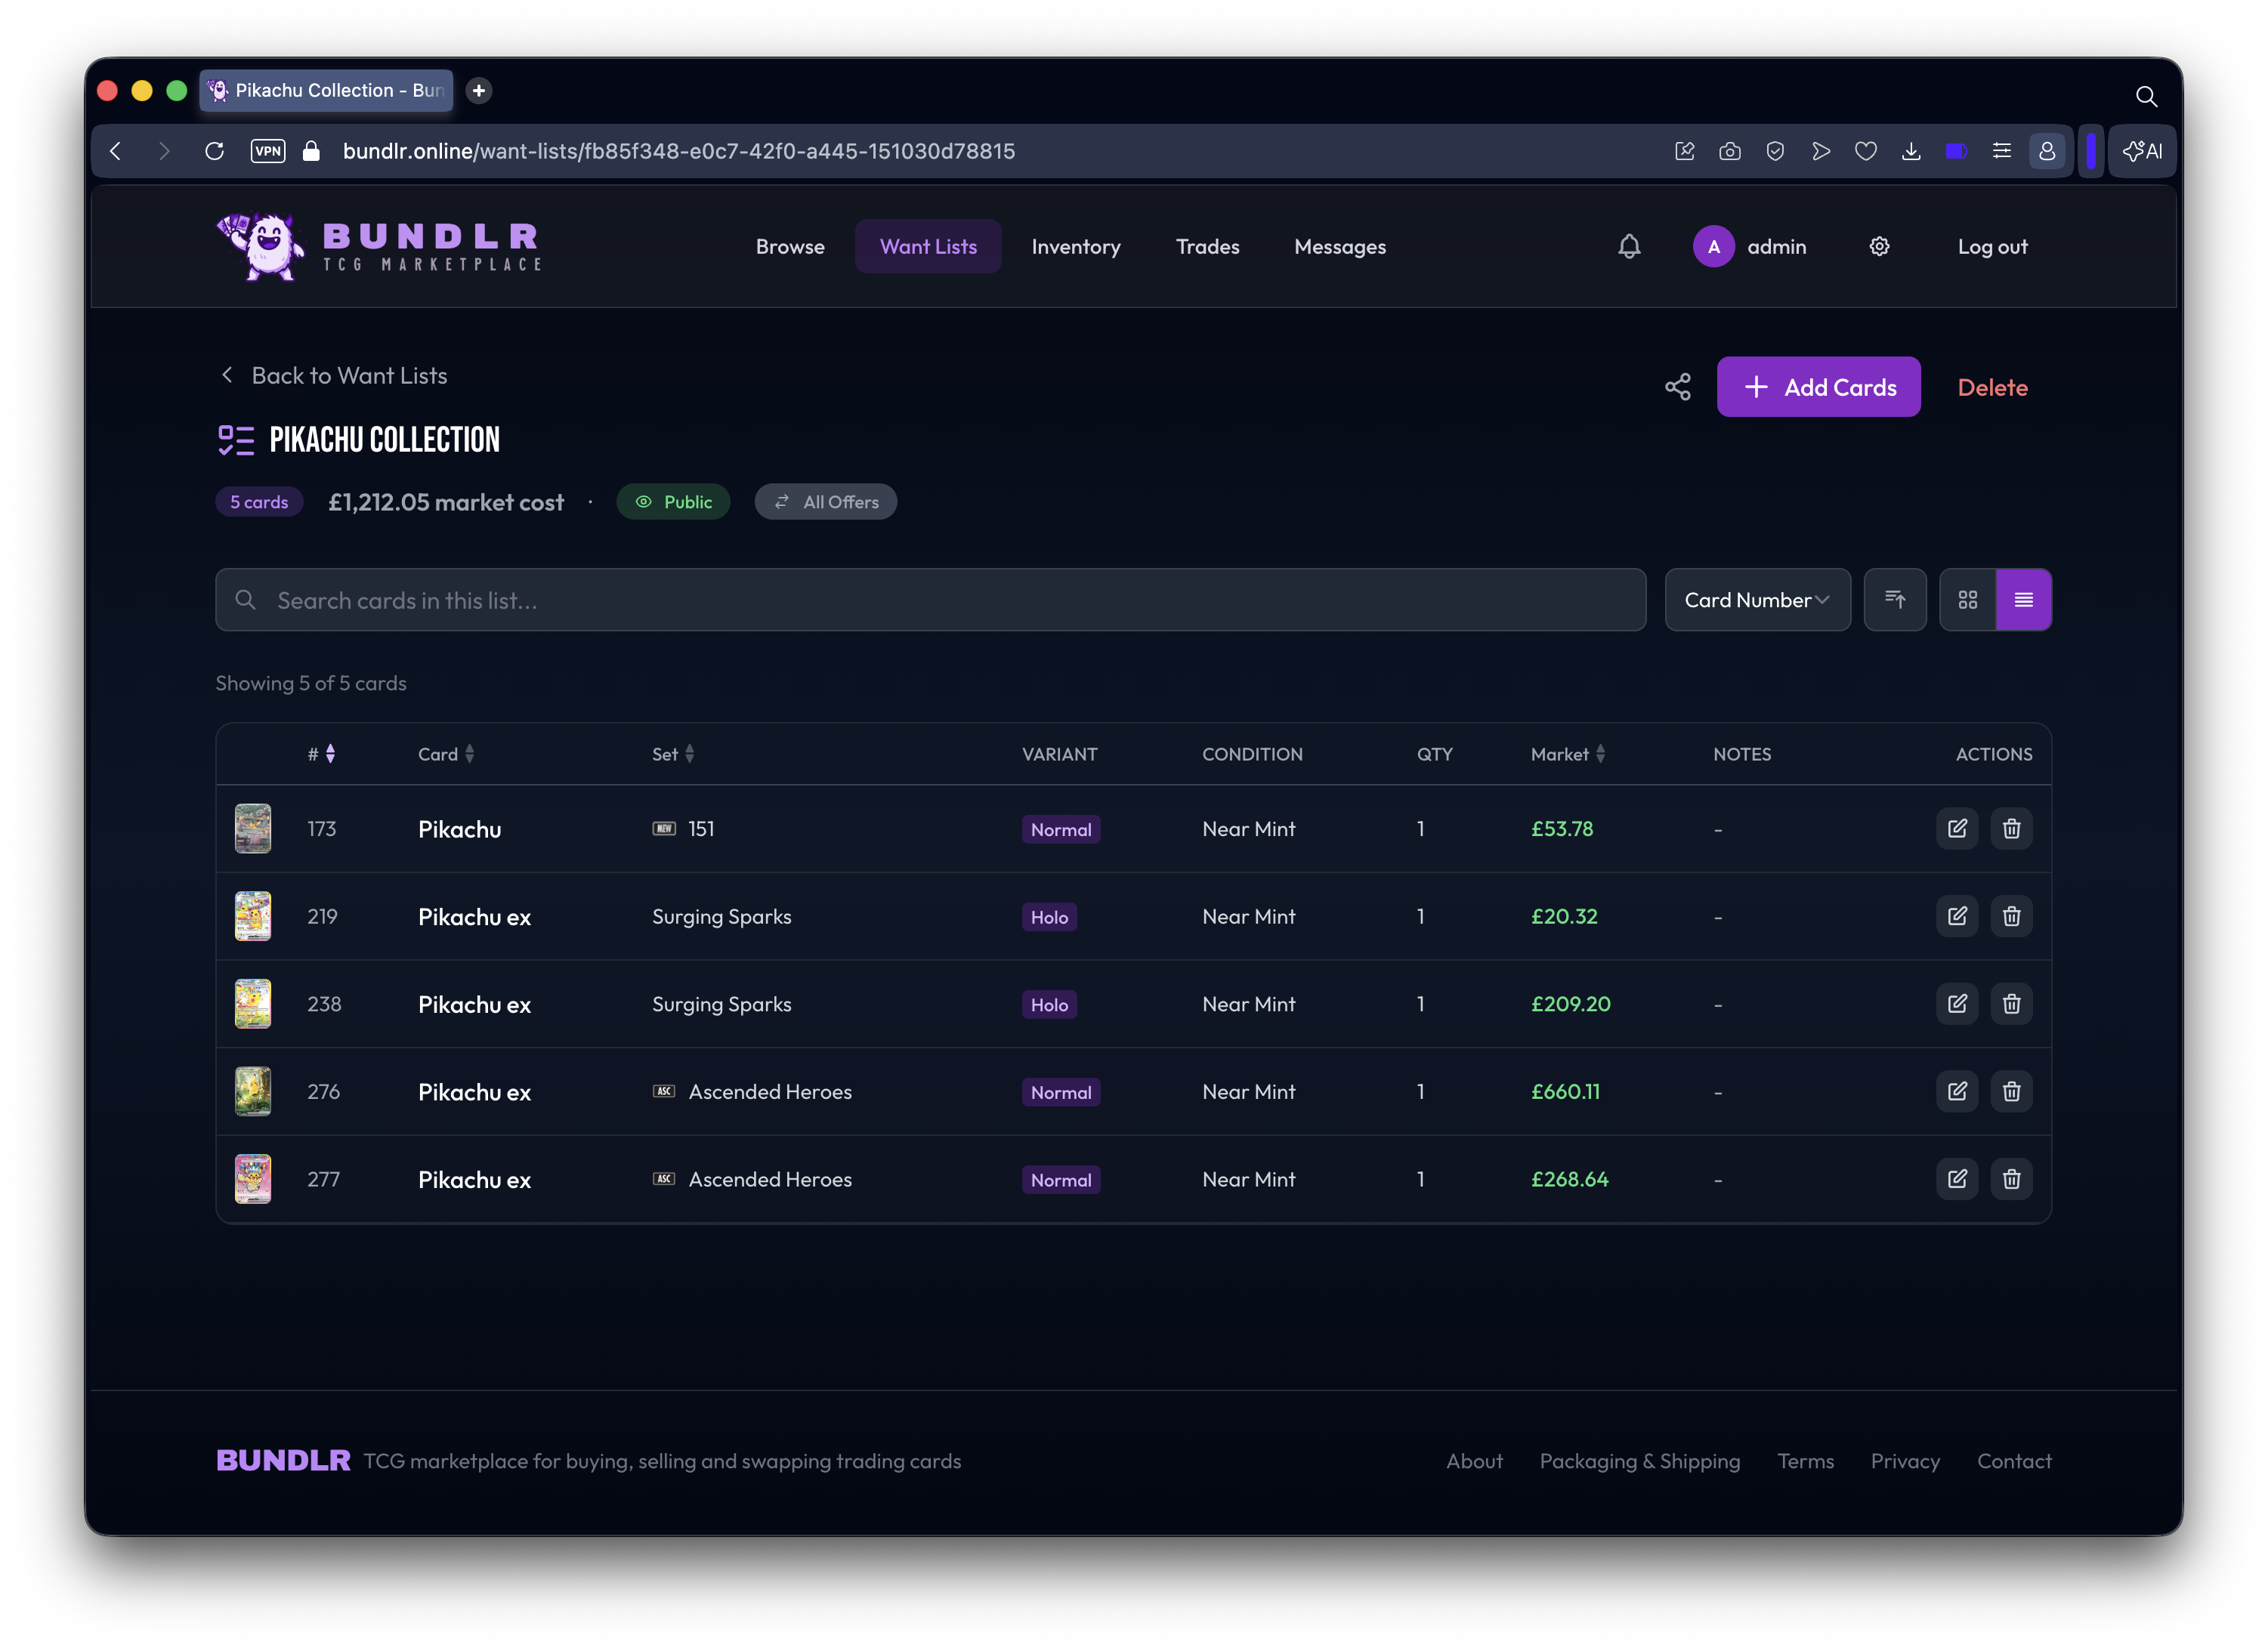2268x1648 pixels.
Task: Click Delete to remove this list
Action: click(x=1992, y=387)
